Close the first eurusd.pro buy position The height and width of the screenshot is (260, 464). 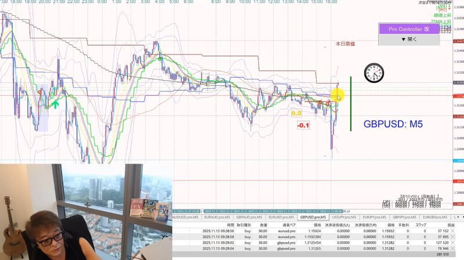click(453, 231)
